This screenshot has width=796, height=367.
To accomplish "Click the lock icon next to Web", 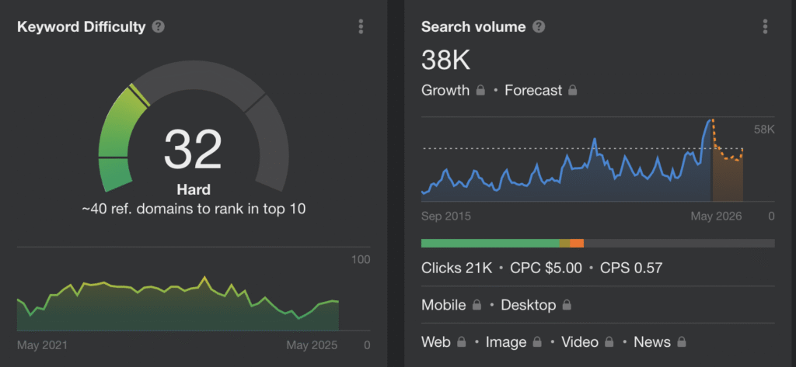I will [x=462, y=341].
